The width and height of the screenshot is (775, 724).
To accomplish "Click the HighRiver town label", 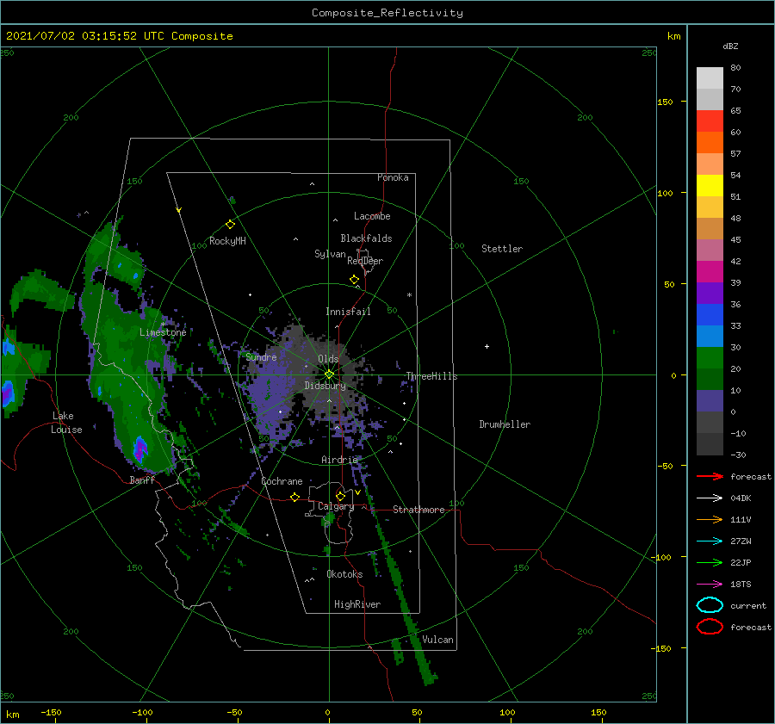I will pyautogui.click(x=357, y=604).
